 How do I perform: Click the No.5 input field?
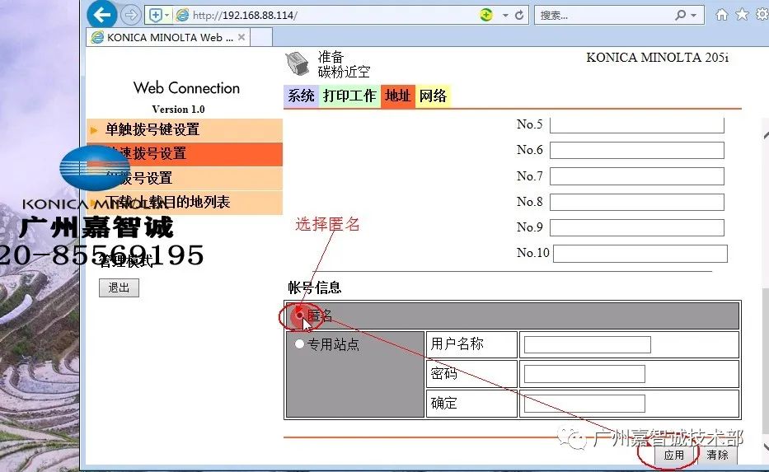(636, 125)
